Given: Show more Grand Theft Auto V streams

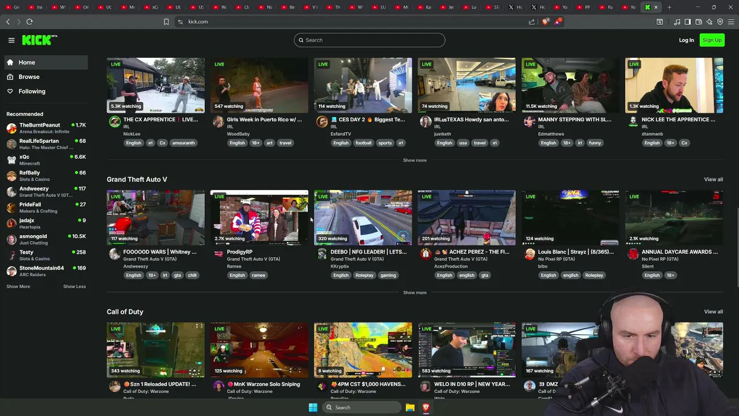Looking at the screenshot, I should 415,292.
